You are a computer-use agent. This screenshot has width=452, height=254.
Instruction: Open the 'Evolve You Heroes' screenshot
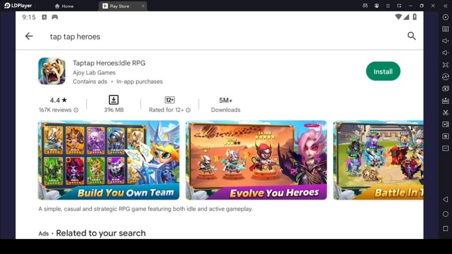click(x=256, y=160)
